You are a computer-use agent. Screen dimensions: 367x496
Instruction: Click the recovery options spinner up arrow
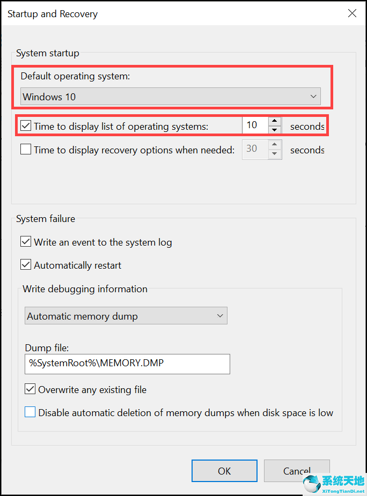click(x=275, y=145)
